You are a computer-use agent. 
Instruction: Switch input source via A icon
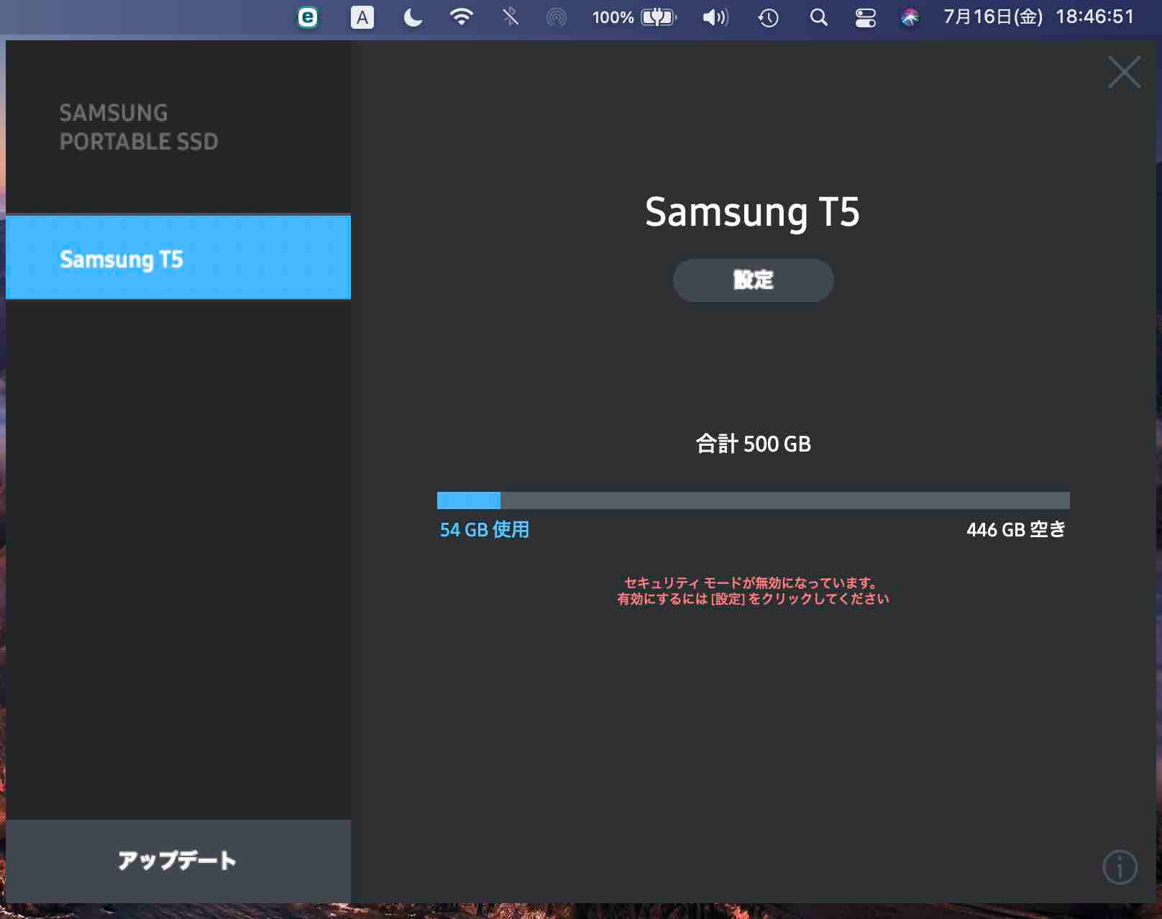[362, 17]
